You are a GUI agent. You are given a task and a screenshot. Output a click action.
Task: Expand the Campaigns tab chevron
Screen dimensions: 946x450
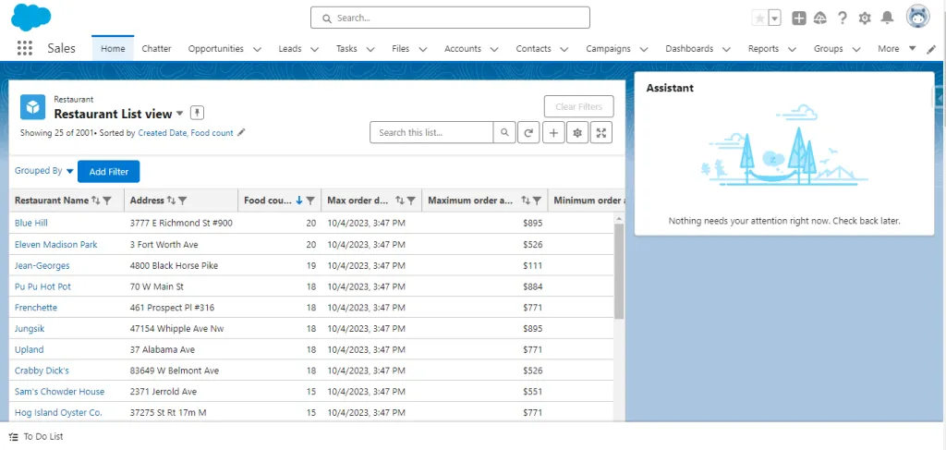tap(644, 50)
